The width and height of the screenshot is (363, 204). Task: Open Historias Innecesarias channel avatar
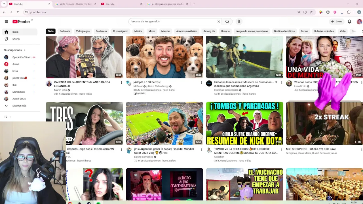tap(209, 83)
